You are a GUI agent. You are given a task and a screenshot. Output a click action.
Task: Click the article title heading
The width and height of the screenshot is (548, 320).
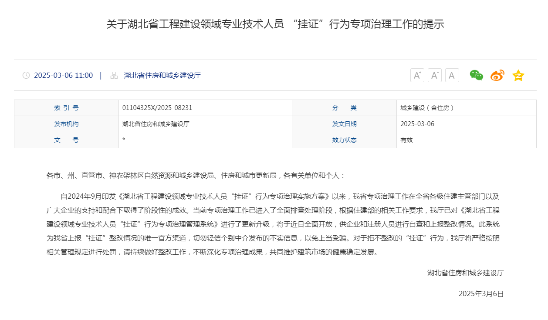coord(275,24)
